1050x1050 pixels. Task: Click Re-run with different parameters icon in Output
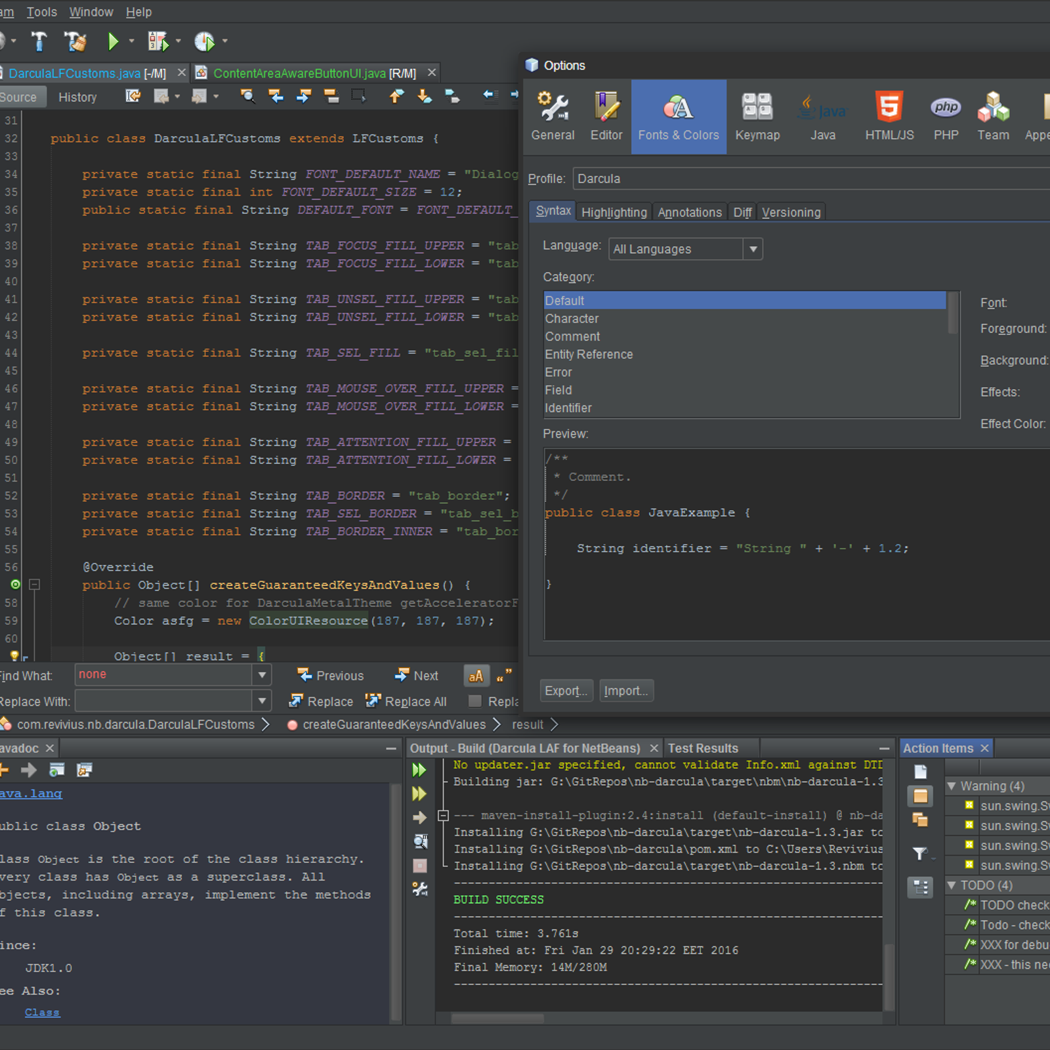pos(419,794)
